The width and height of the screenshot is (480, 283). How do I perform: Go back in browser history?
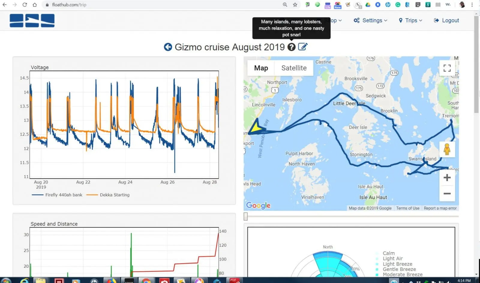[x=4, y=5]
